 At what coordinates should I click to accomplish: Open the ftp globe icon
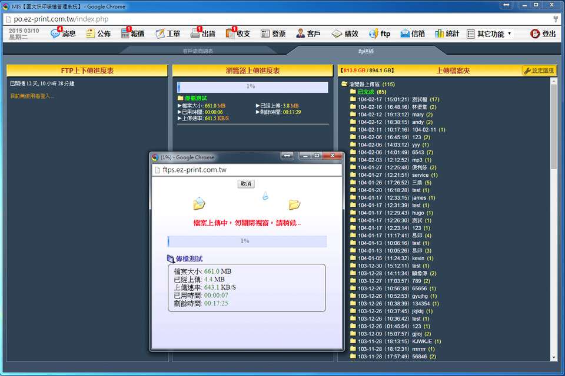(374, 34)
